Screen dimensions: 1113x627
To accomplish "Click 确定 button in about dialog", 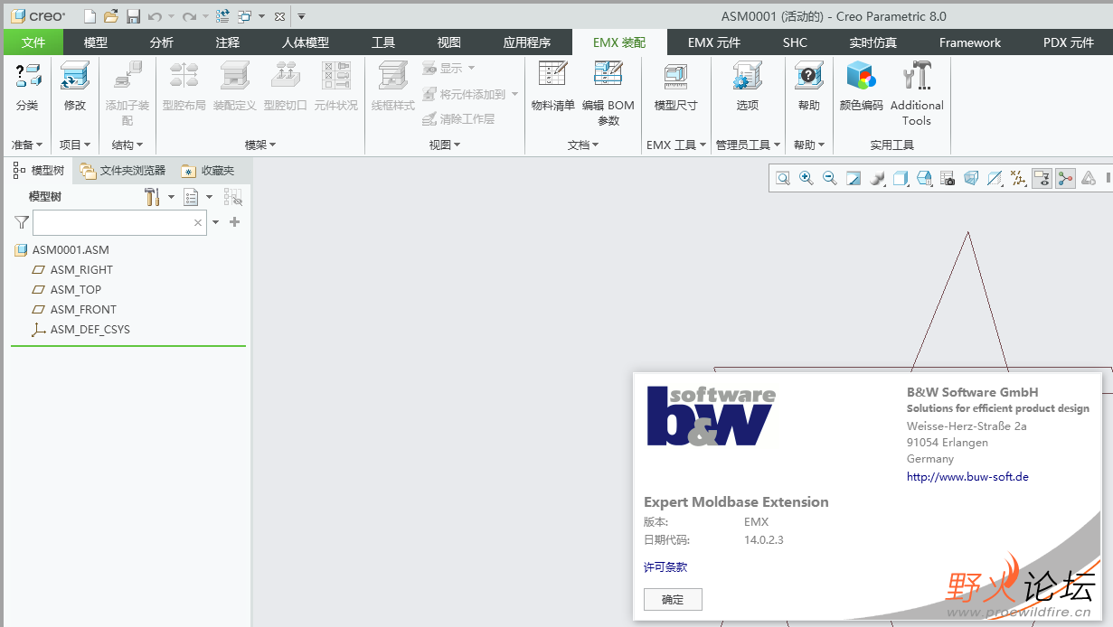I will pyautogui.click(x=673, y=599).
